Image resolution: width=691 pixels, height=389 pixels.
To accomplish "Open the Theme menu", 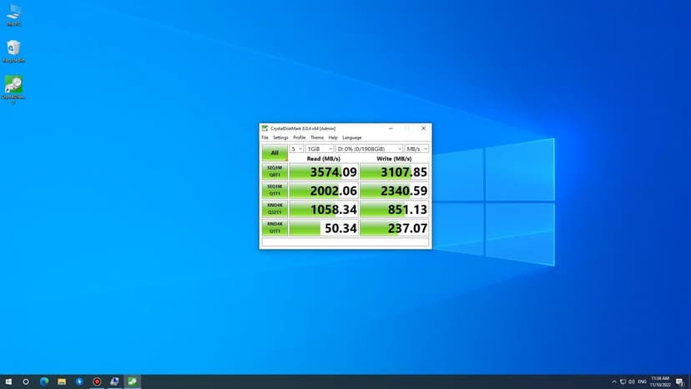I will point(317,138).
